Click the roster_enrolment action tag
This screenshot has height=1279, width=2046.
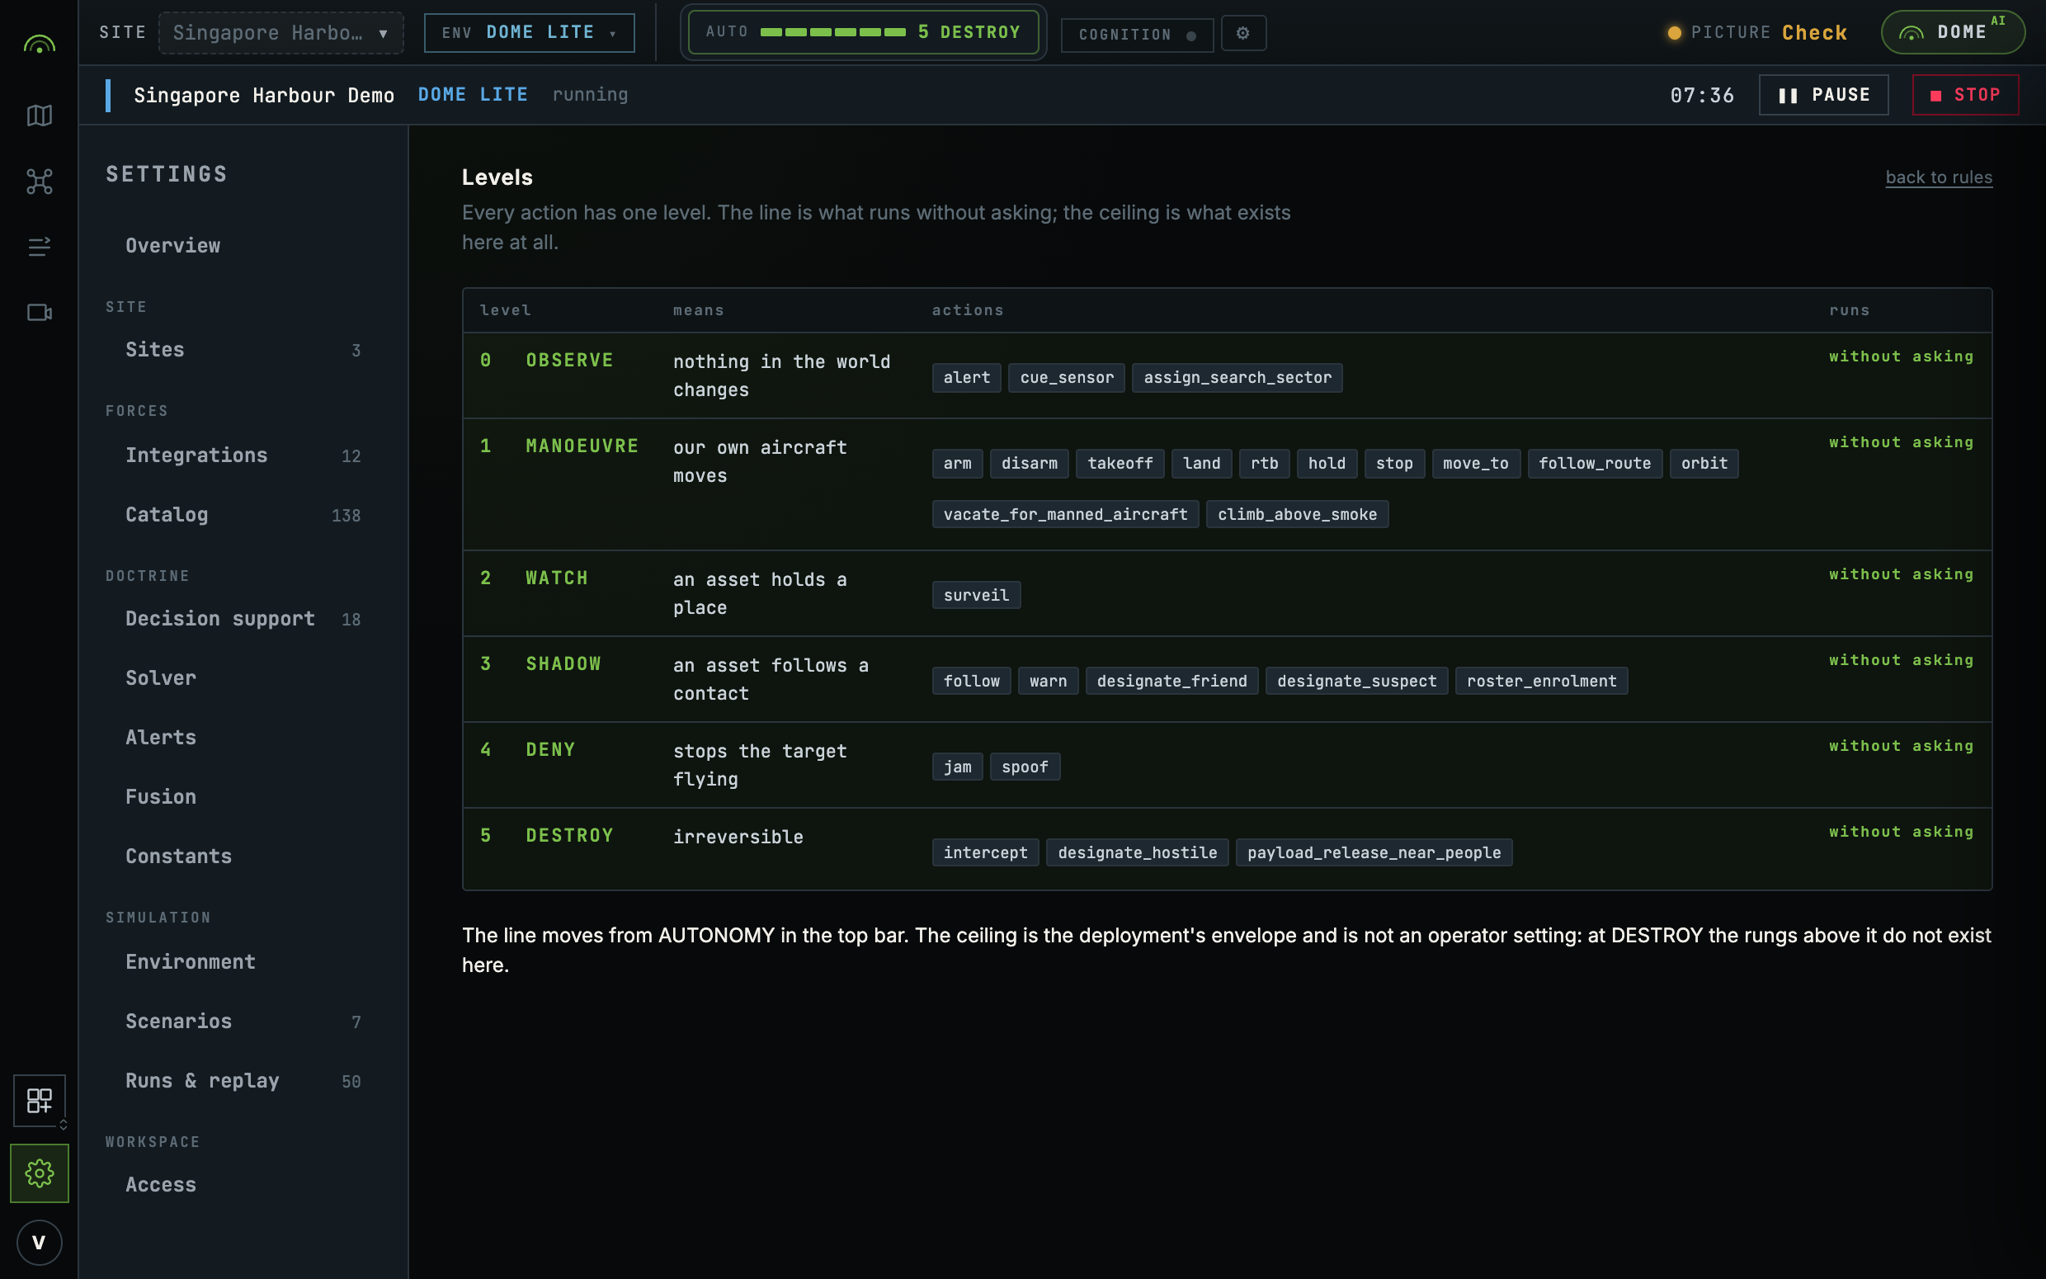(x=1541, y=681)
